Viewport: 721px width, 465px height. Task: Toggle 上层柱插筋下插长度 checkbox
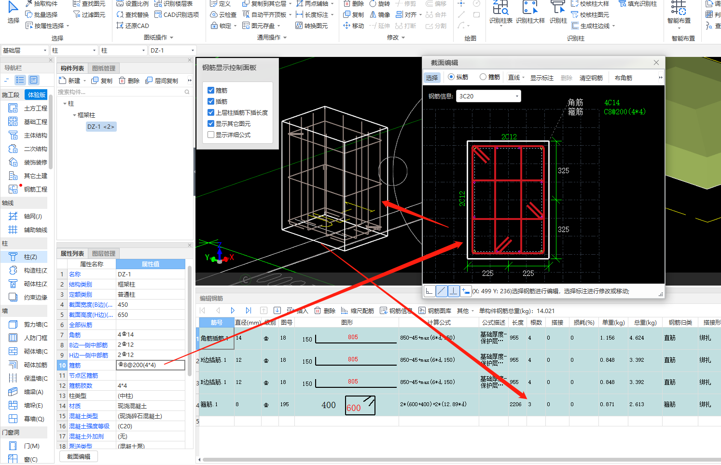211,112
